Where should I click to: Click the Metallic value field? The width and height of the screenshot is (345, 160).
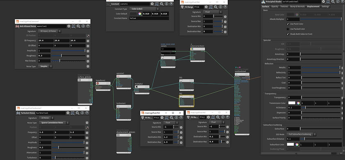(x=294, y=68)
